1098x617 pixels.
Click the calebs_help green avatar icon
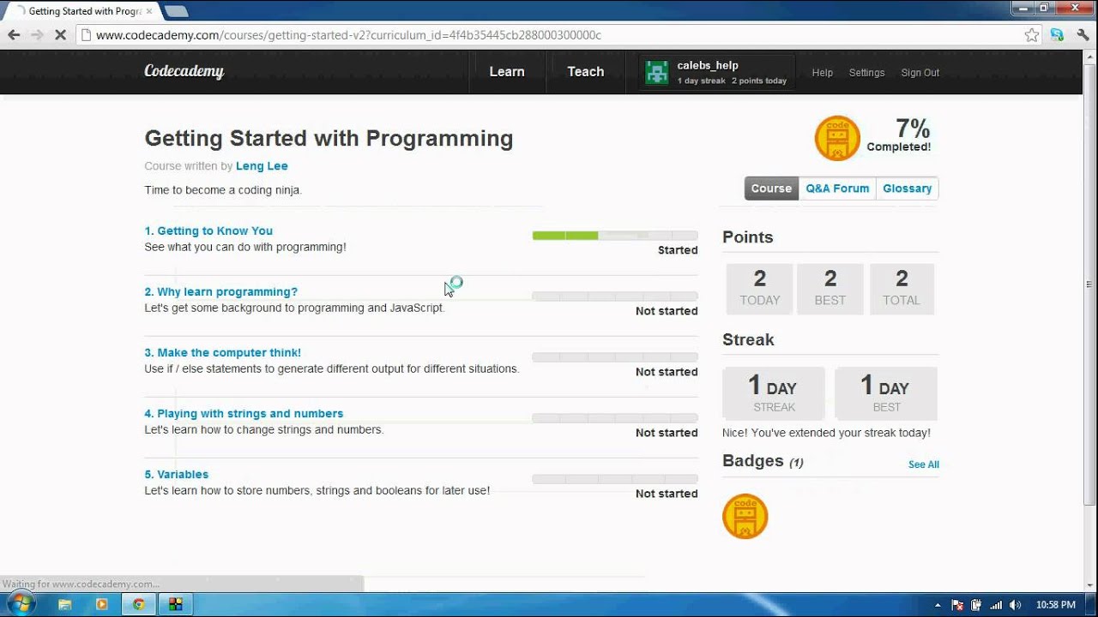(x=657, y=73)
